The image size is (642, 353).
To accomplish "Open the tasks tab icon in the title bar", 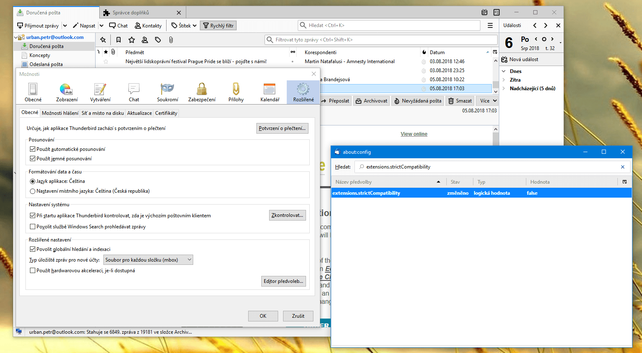I will 497,12.
